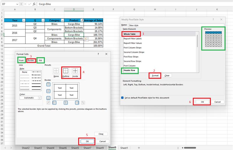Open the Year column filter dropdown
Image resolution: width=233 pixels, height=150 pixels.
coord(24,20)
